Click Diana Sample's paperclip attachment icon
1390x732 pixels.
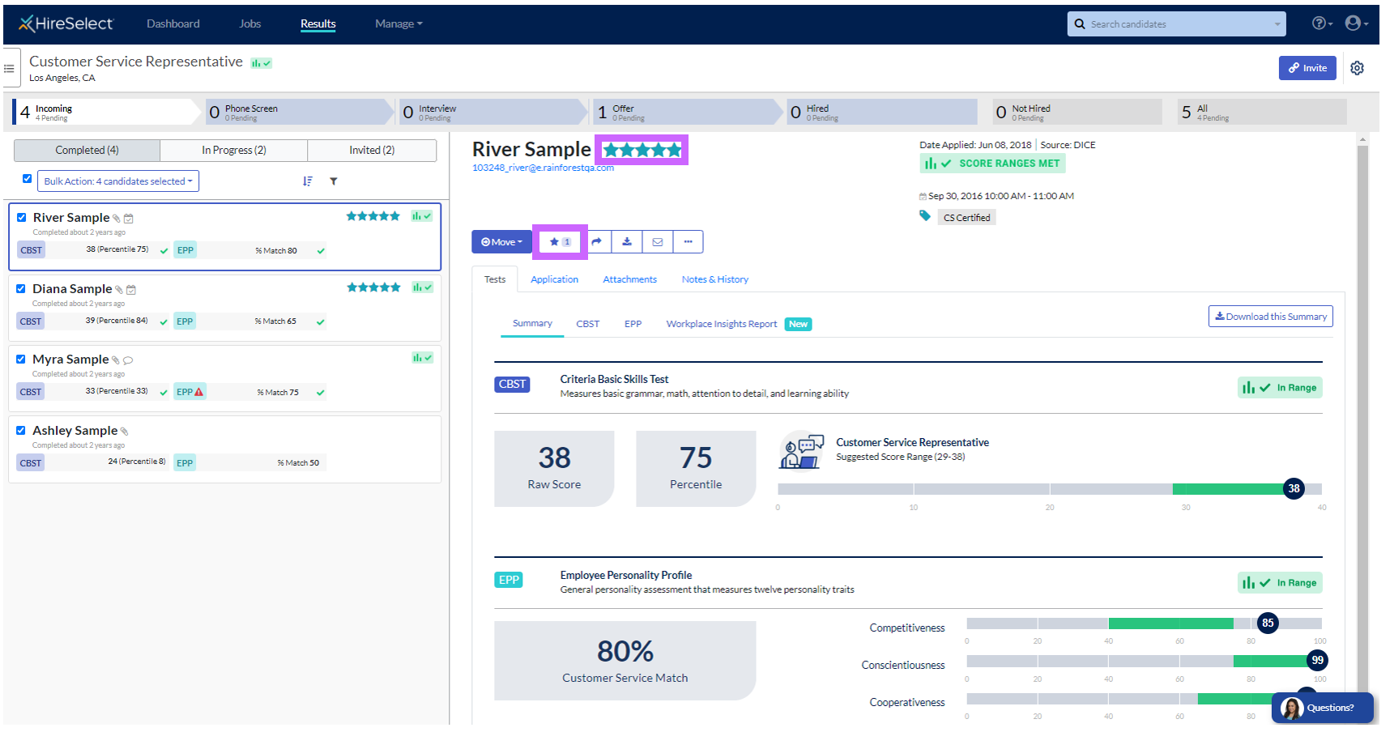coord(119,290)
